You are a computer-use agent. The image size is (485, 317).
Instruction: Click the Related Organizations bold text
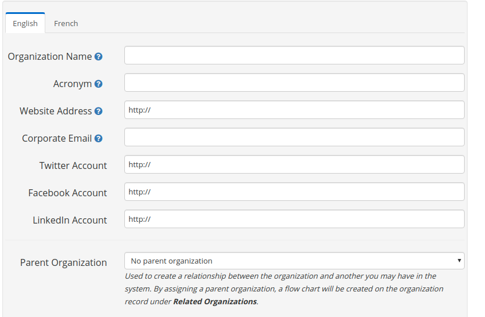coord(215,301)
